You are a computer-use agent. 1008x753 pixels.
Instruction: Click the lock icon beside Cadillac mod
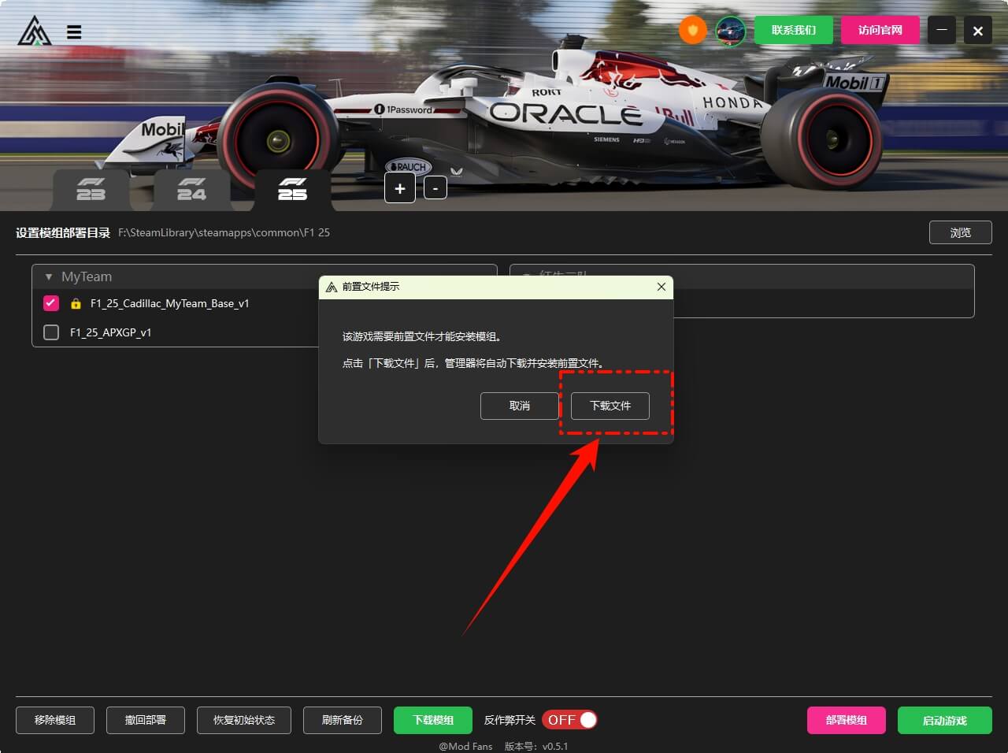(76, 303)
